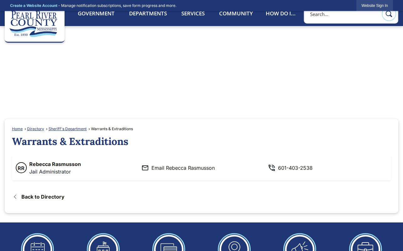Click Create a Website Account link
The height and width of the screenshot is (251, 403).
[34, 6]
